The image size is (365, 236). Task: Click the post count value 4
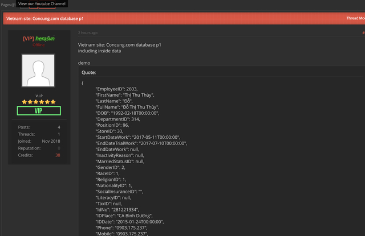[x=59, y=127]
